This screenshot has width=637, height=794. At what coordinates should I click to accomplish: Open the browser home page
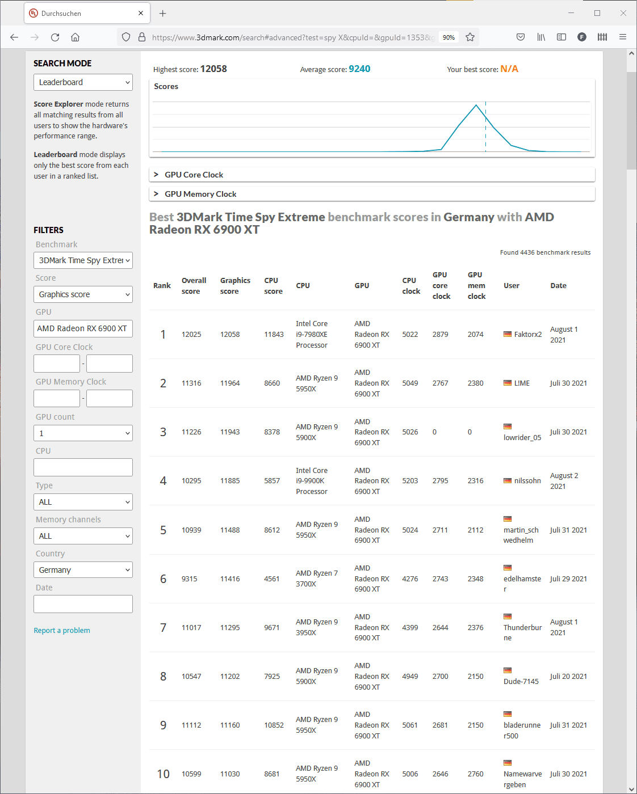click(x=75, y=37)
